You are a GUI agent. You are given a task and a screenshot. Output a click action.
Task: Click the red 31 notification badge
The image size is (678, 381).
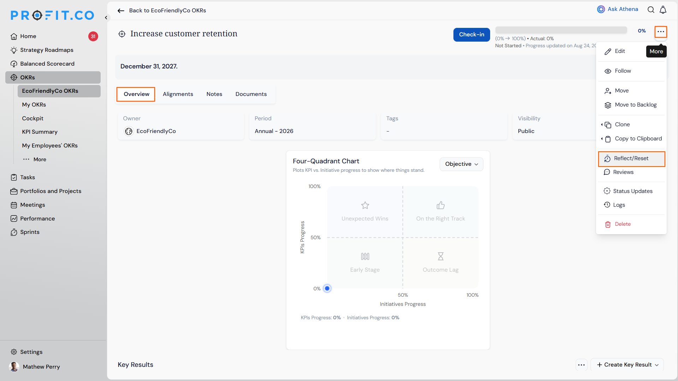[x=93, y=36]
